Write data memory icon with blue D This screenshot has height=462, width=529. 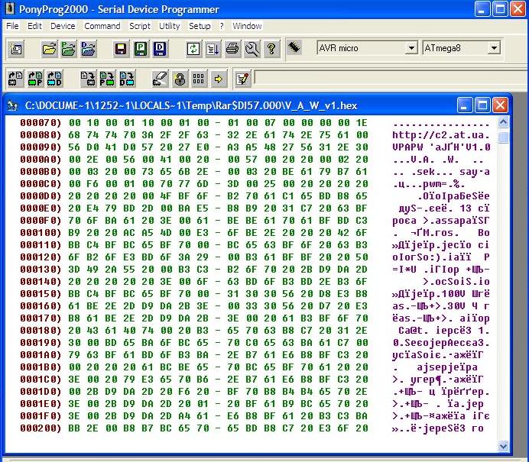[127, 79]
